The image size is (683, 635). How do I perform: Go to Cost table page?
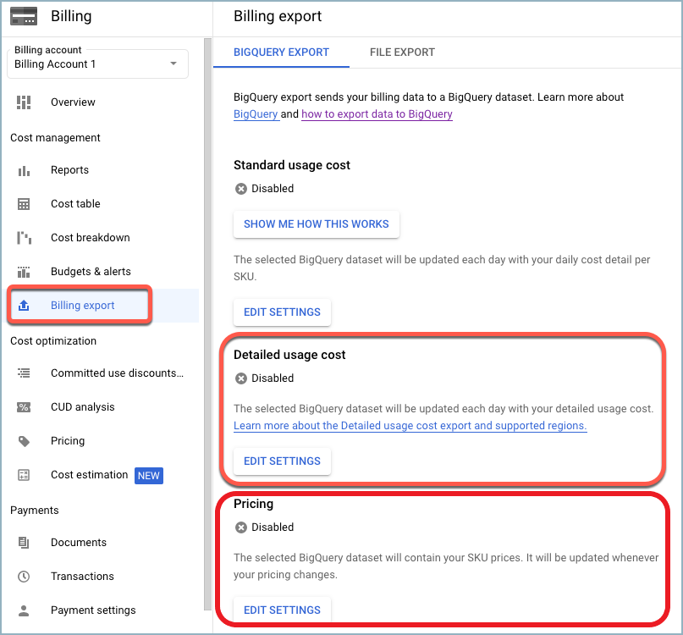[x=75, y=204]
